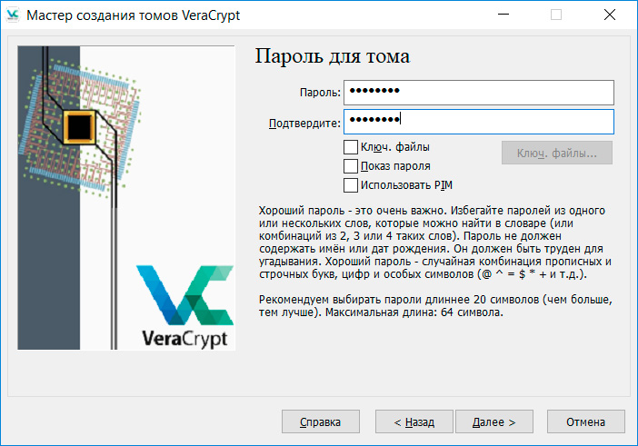Image resolution: width=638 pixels, height=446 pixels.
Task: Click the "Пароль:" field label
Action: coord(320,93)
